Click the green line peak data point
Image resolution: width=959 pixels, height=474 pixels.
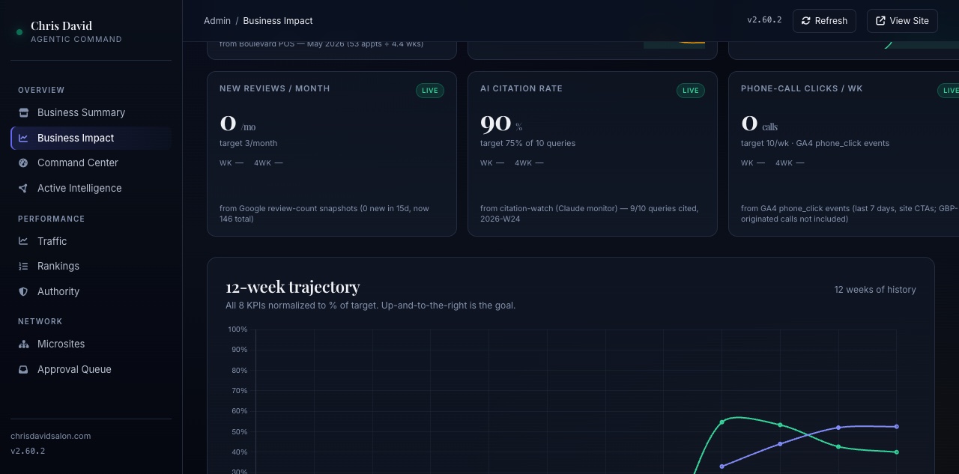pyautogui.click(x=722, y=422)
